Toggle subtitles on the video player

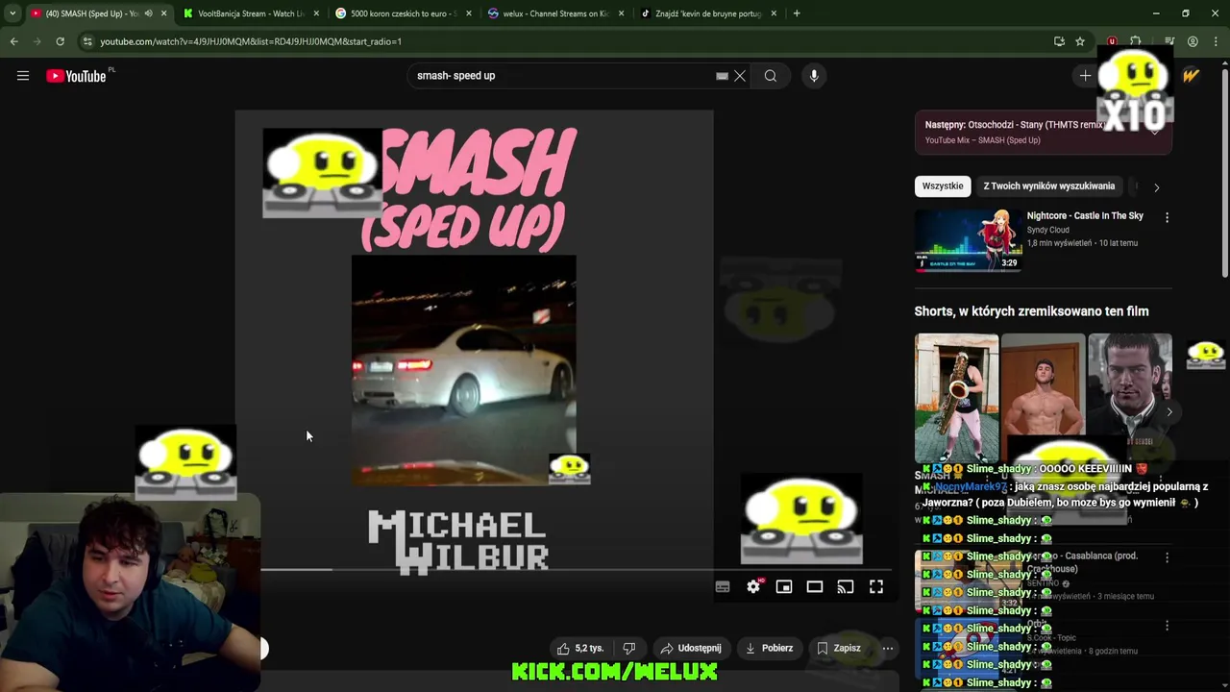[723, 587]
